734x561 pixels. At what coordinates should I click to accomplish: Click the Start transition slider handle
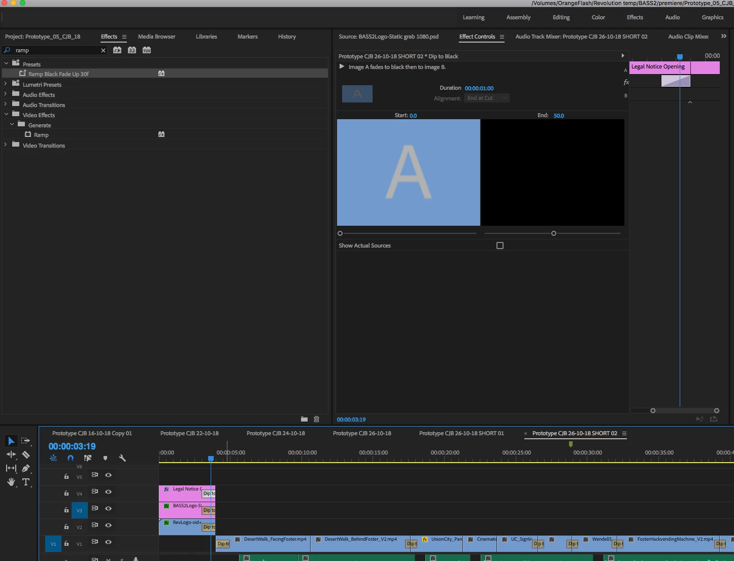tap(340, 233)
